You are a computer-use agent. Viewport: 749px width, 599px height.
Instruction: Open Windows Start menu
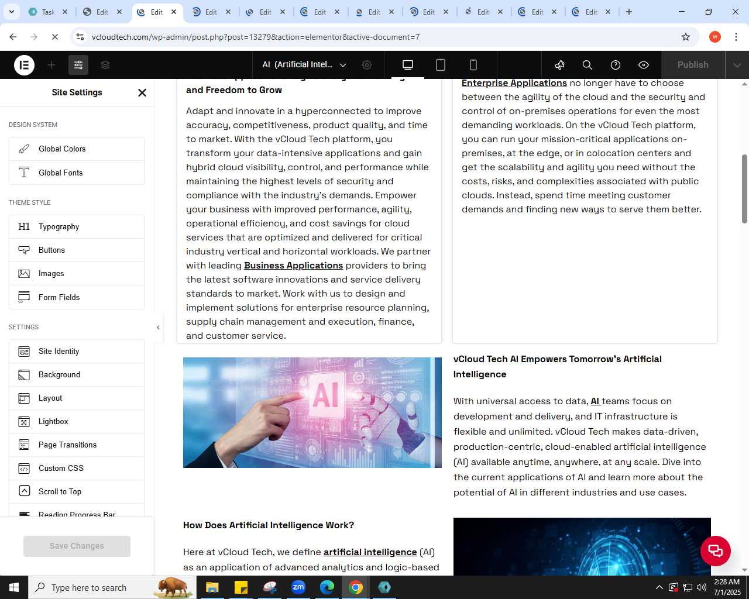[x=14, y=587]
